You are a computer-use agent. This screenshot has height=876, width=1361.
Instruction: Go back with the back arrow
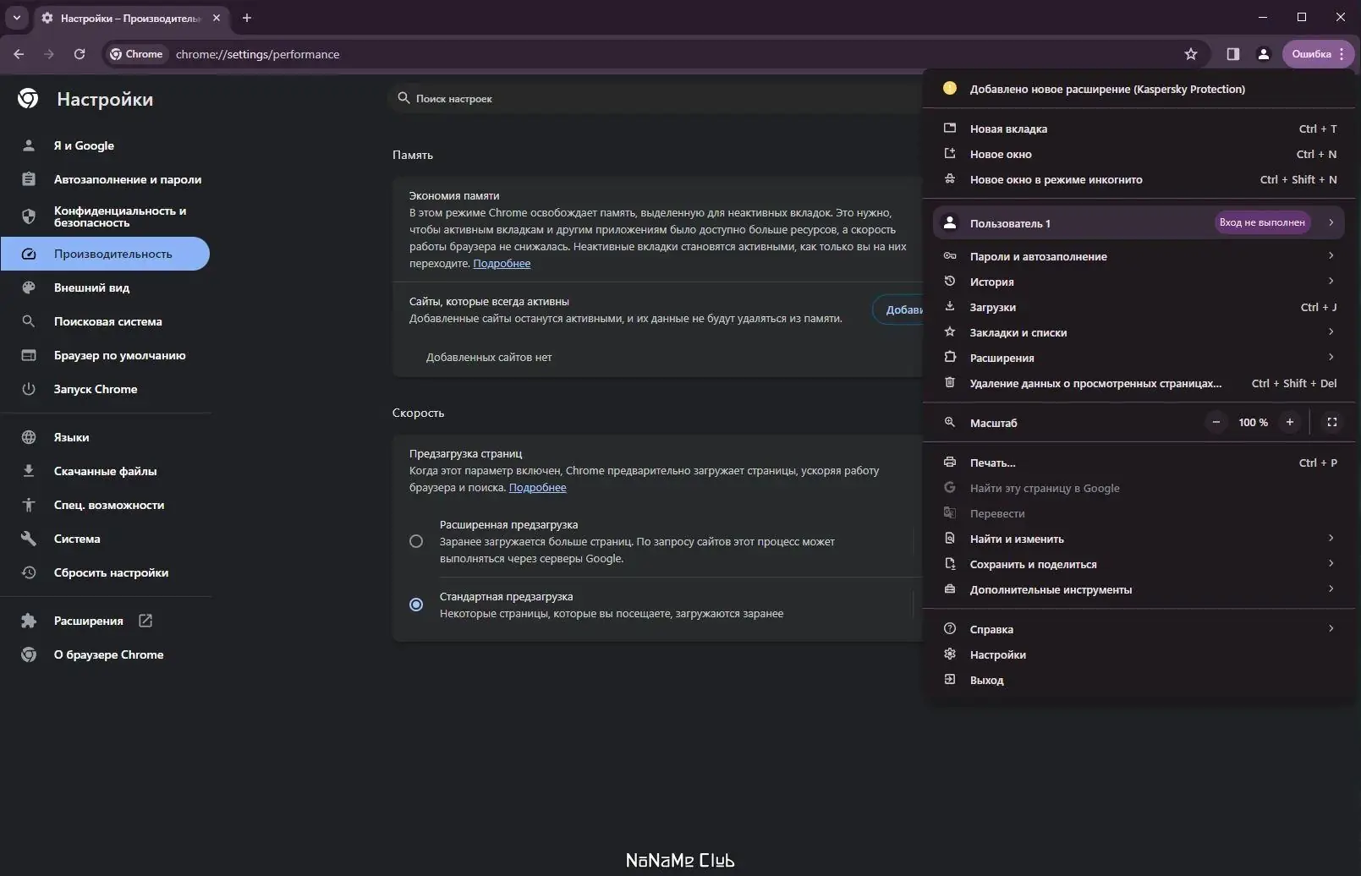point(19,54)
